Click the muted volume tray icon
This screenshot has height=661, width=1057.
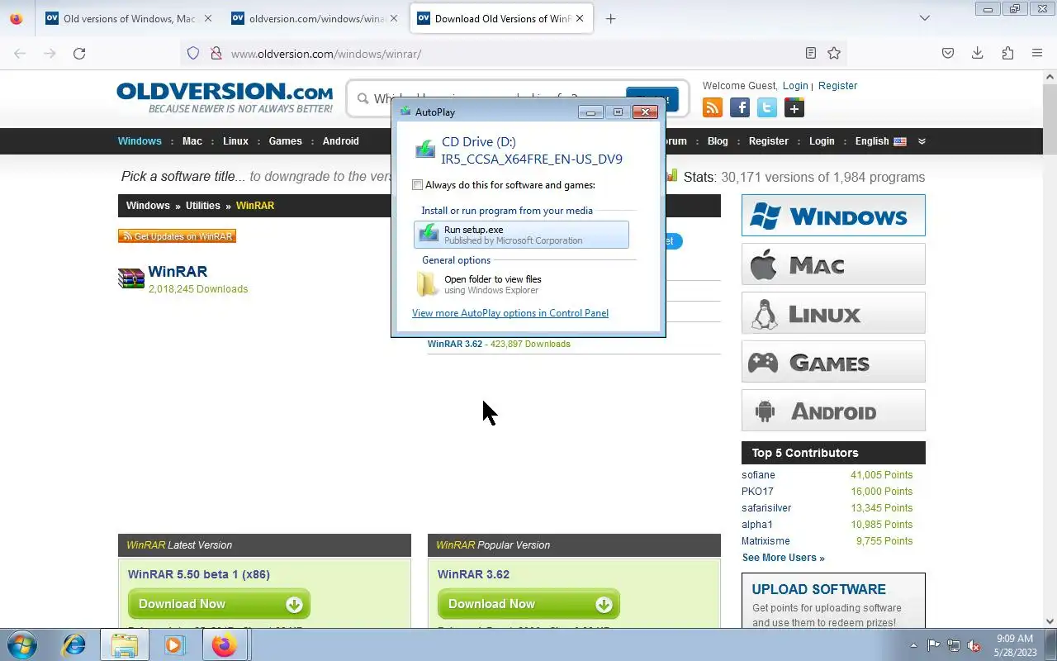point(974,645)
